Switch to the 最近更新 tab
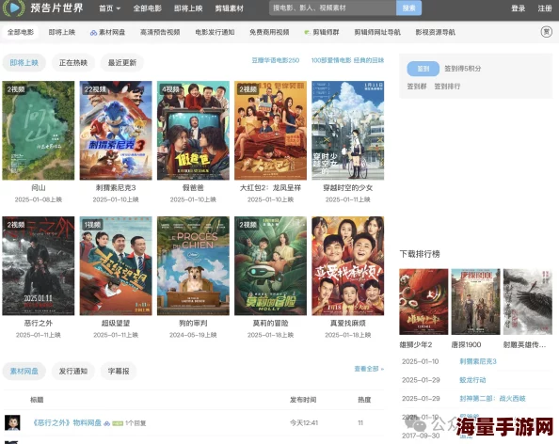Screen dimensions: 559x444 click(122, 63)
